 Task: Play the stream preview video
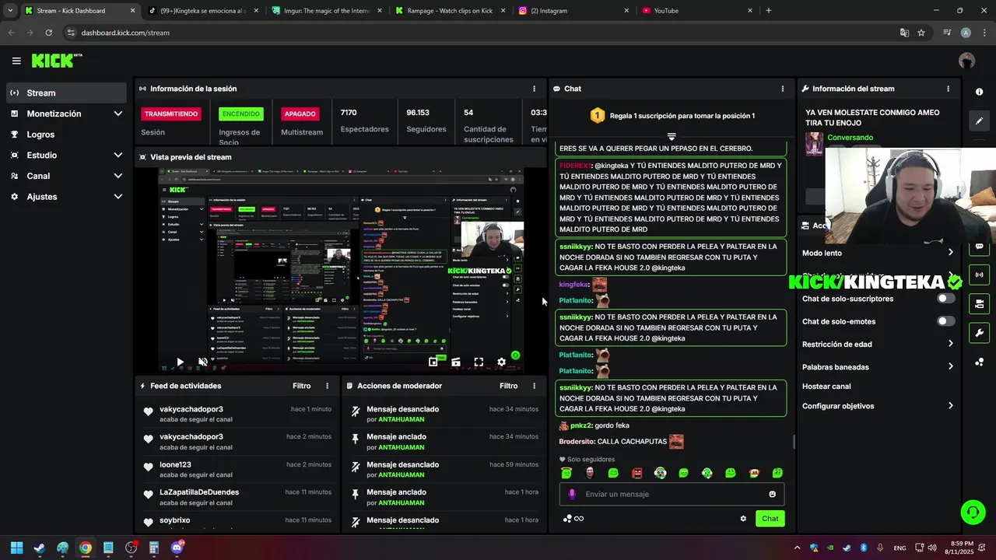pyautogui.click(x=180, y=362)
